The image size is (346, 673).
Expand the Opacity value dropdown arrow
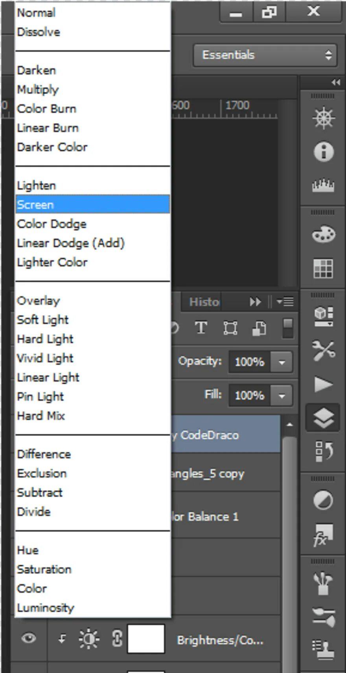(x=282, y=362)
